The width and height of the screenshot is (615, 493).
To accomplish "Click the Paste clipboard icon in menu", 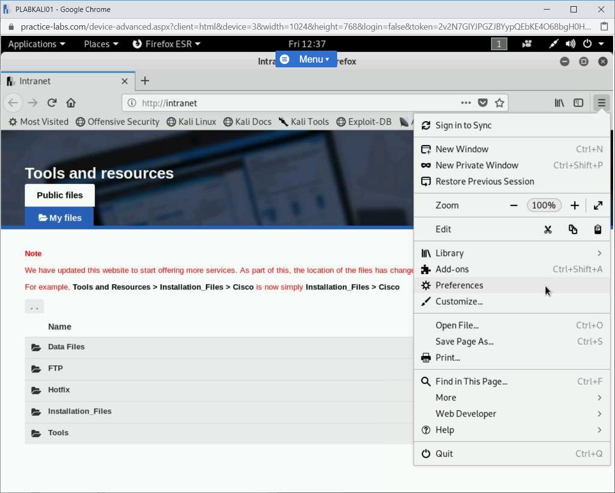I will pyautogui.click(x=597, y=229).
